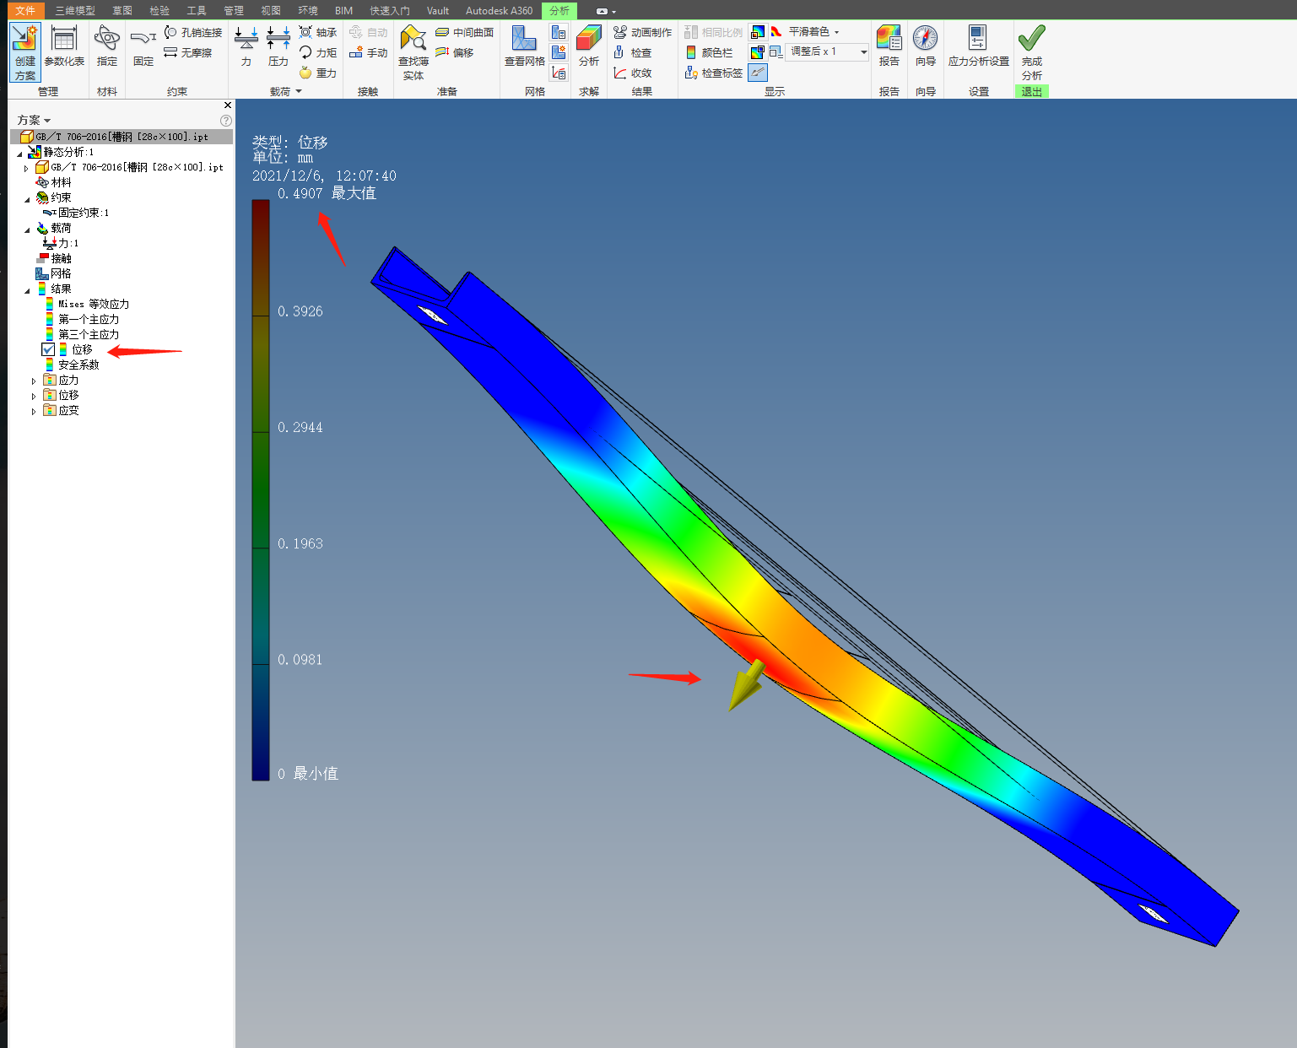The image size is (1297, 1048).
Task: Open the help icon in browser panel
Action: [226, 120]
